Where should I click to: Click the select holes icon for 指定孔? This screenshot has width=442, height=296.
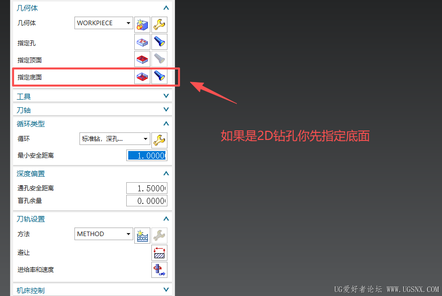tap(142, 42)
